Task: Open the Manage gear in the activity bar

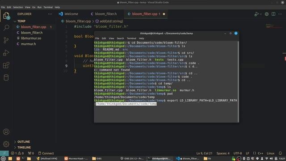Action: [6, 144]
